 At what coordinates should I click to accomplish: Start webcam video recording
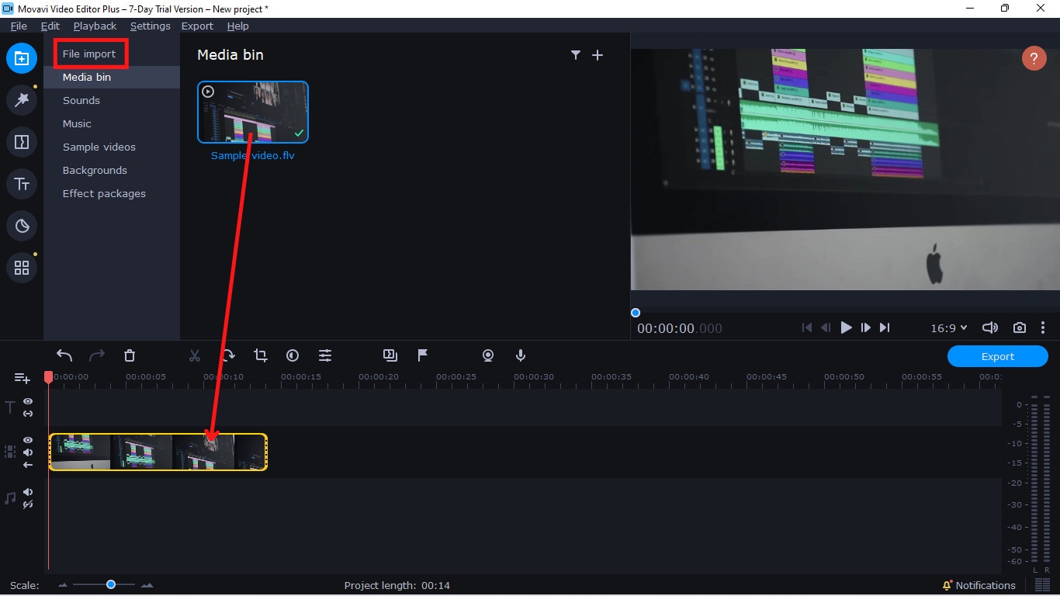(488, 355)
